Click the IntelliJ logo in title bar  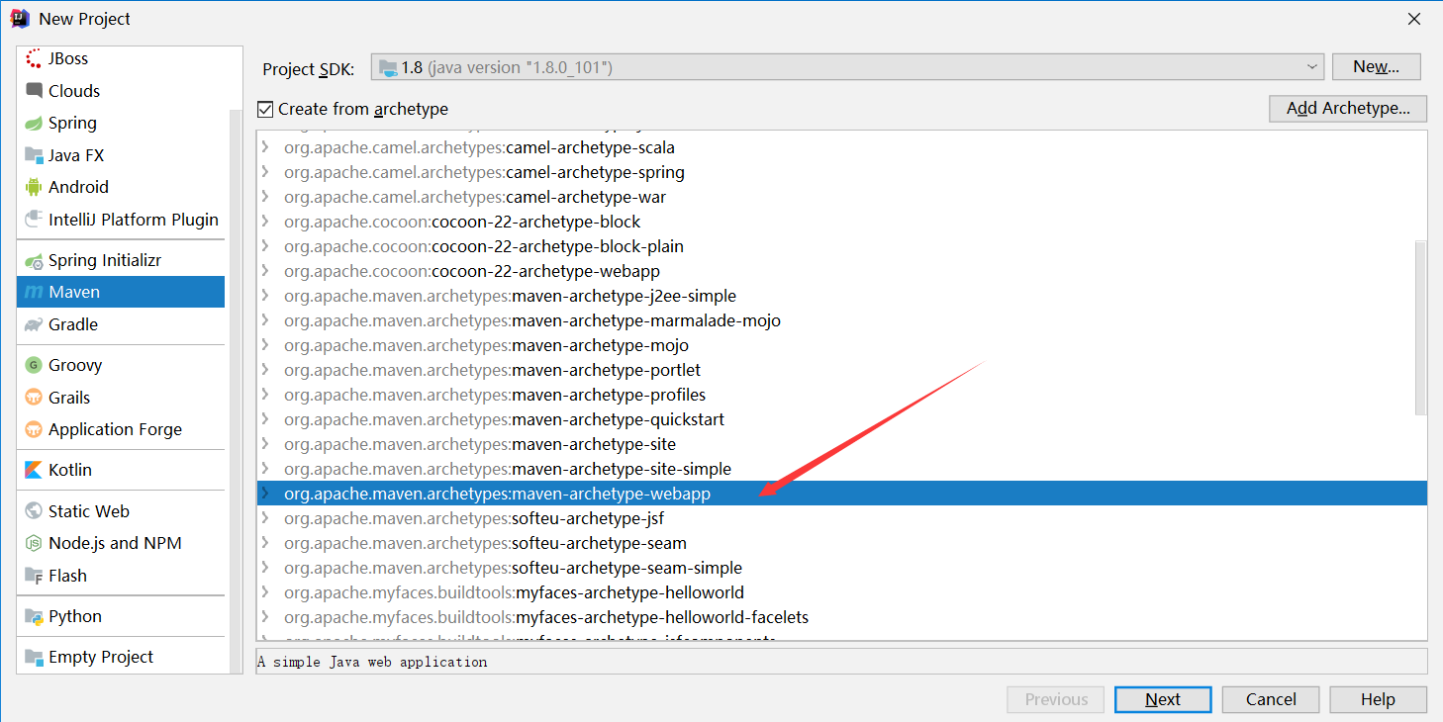click(20, 18)
